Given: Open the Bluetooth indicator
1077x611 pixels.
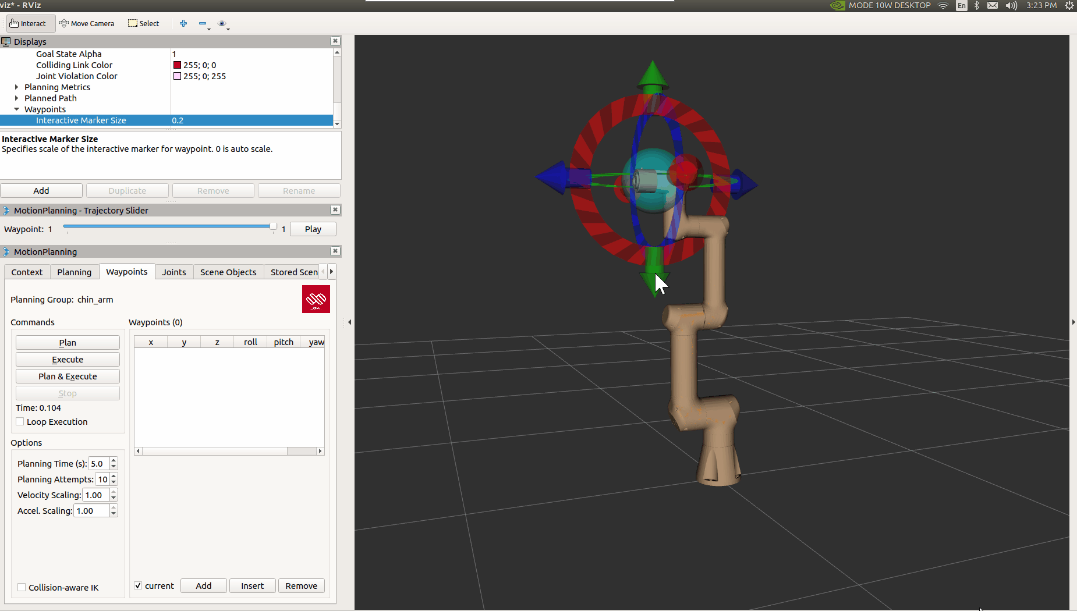Looking at the screenshot, I should coord(977,5).
